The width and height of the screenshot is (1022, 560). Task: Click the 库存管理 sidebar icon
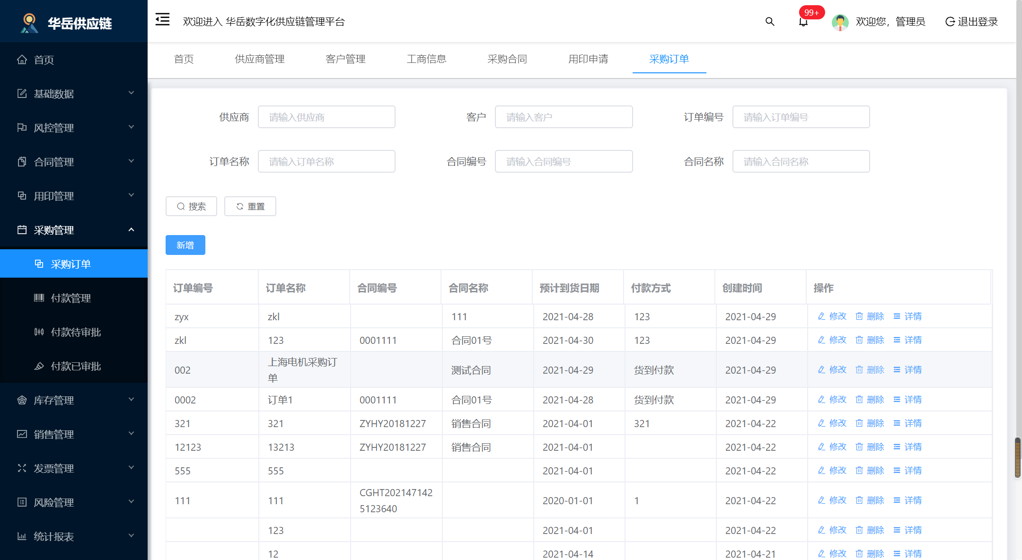point(22,400)
